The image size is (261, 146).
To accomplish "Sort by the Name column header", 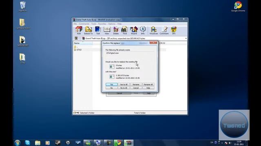I will click(83, 43).
